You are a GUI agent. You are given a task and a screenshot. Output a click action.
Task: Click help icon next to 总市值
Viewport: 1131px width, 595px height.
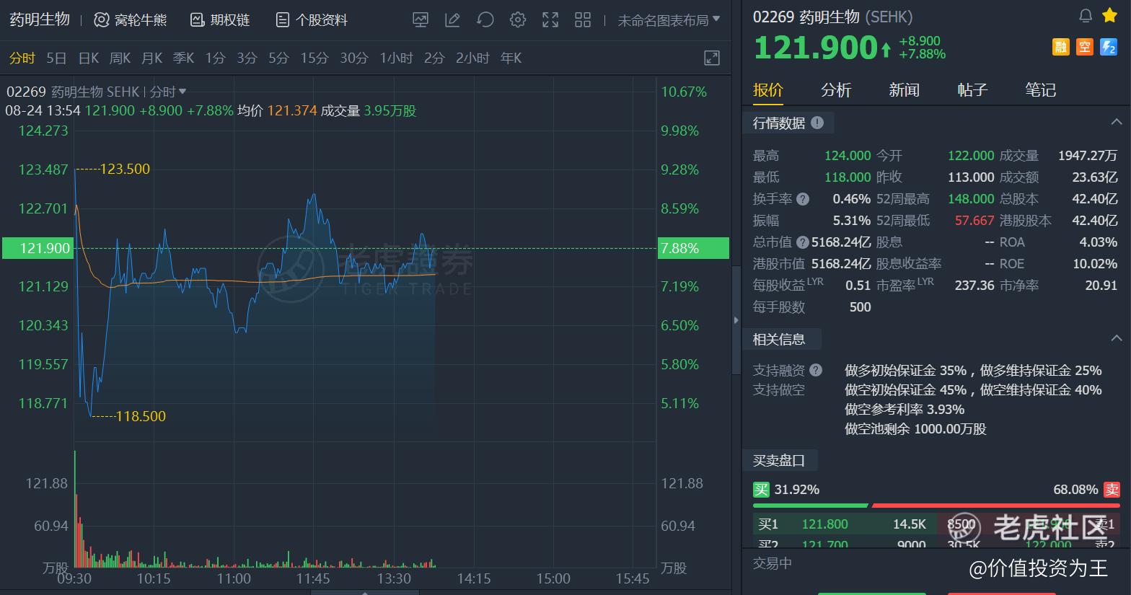(x=802, y=242)
